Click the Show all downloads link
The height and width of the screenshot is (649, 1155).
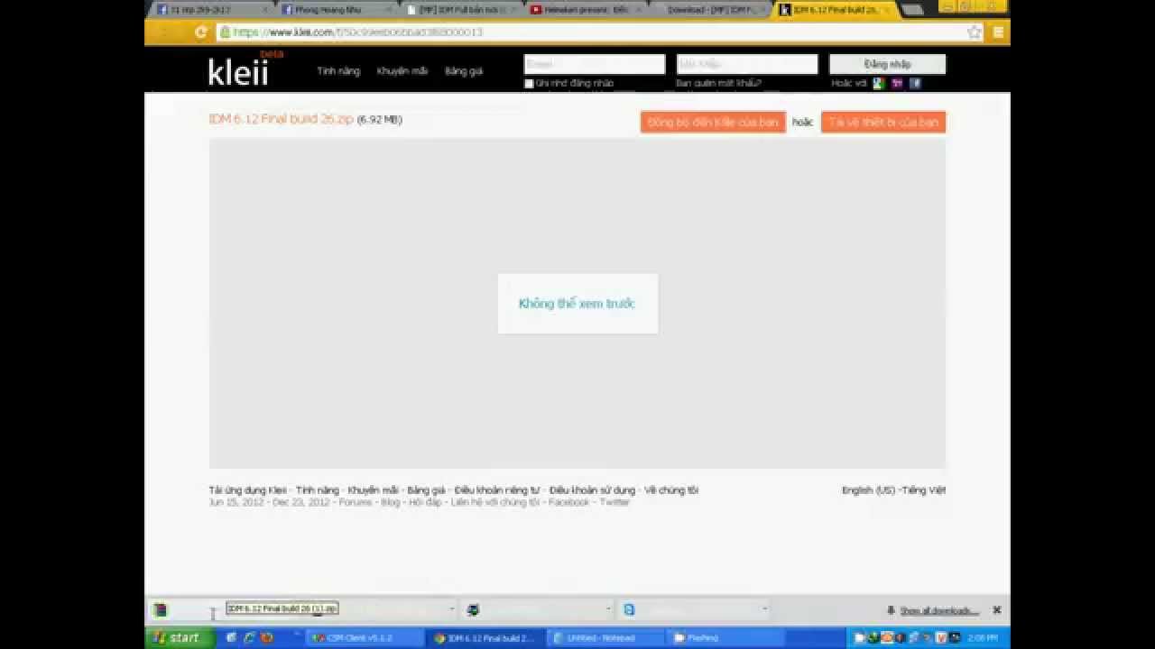click(x=938, y=610)
